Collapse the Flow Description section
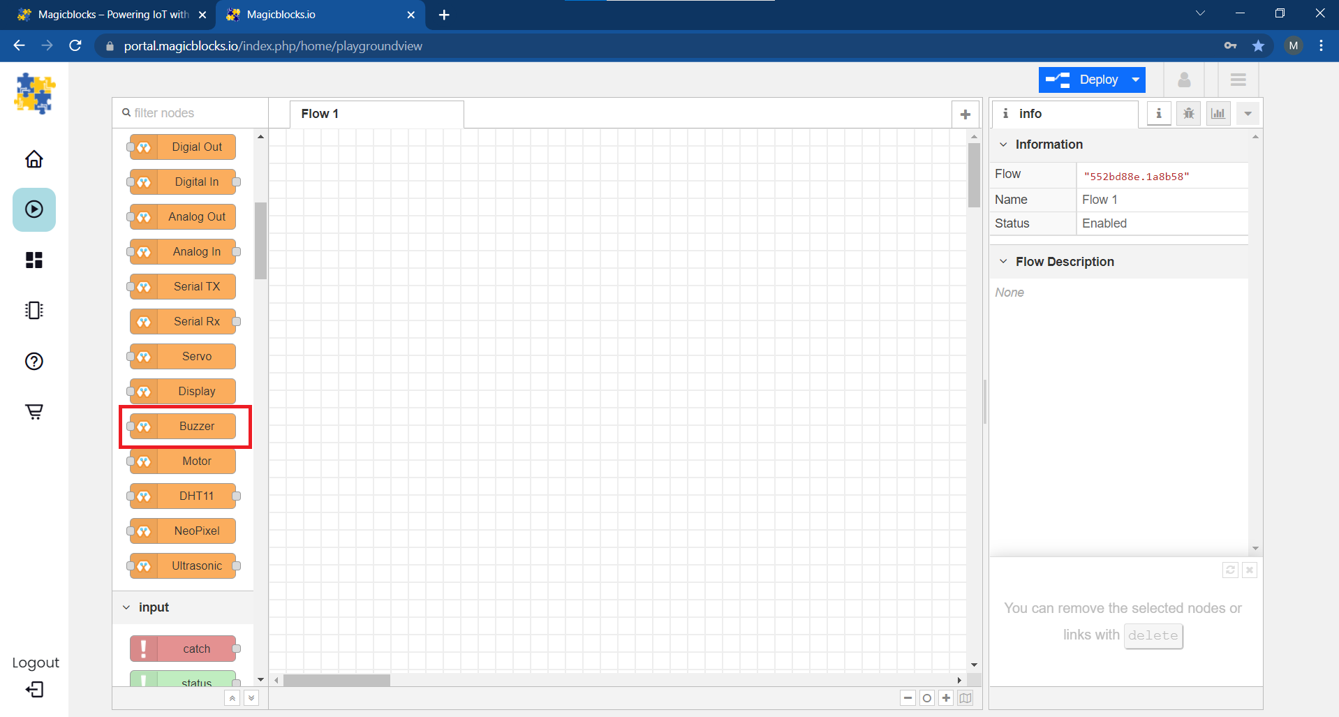 (1003, 262)
